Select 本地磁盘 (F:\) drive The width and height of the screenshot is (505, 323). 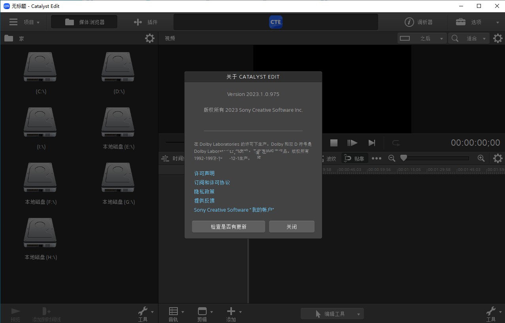(40, 184)
